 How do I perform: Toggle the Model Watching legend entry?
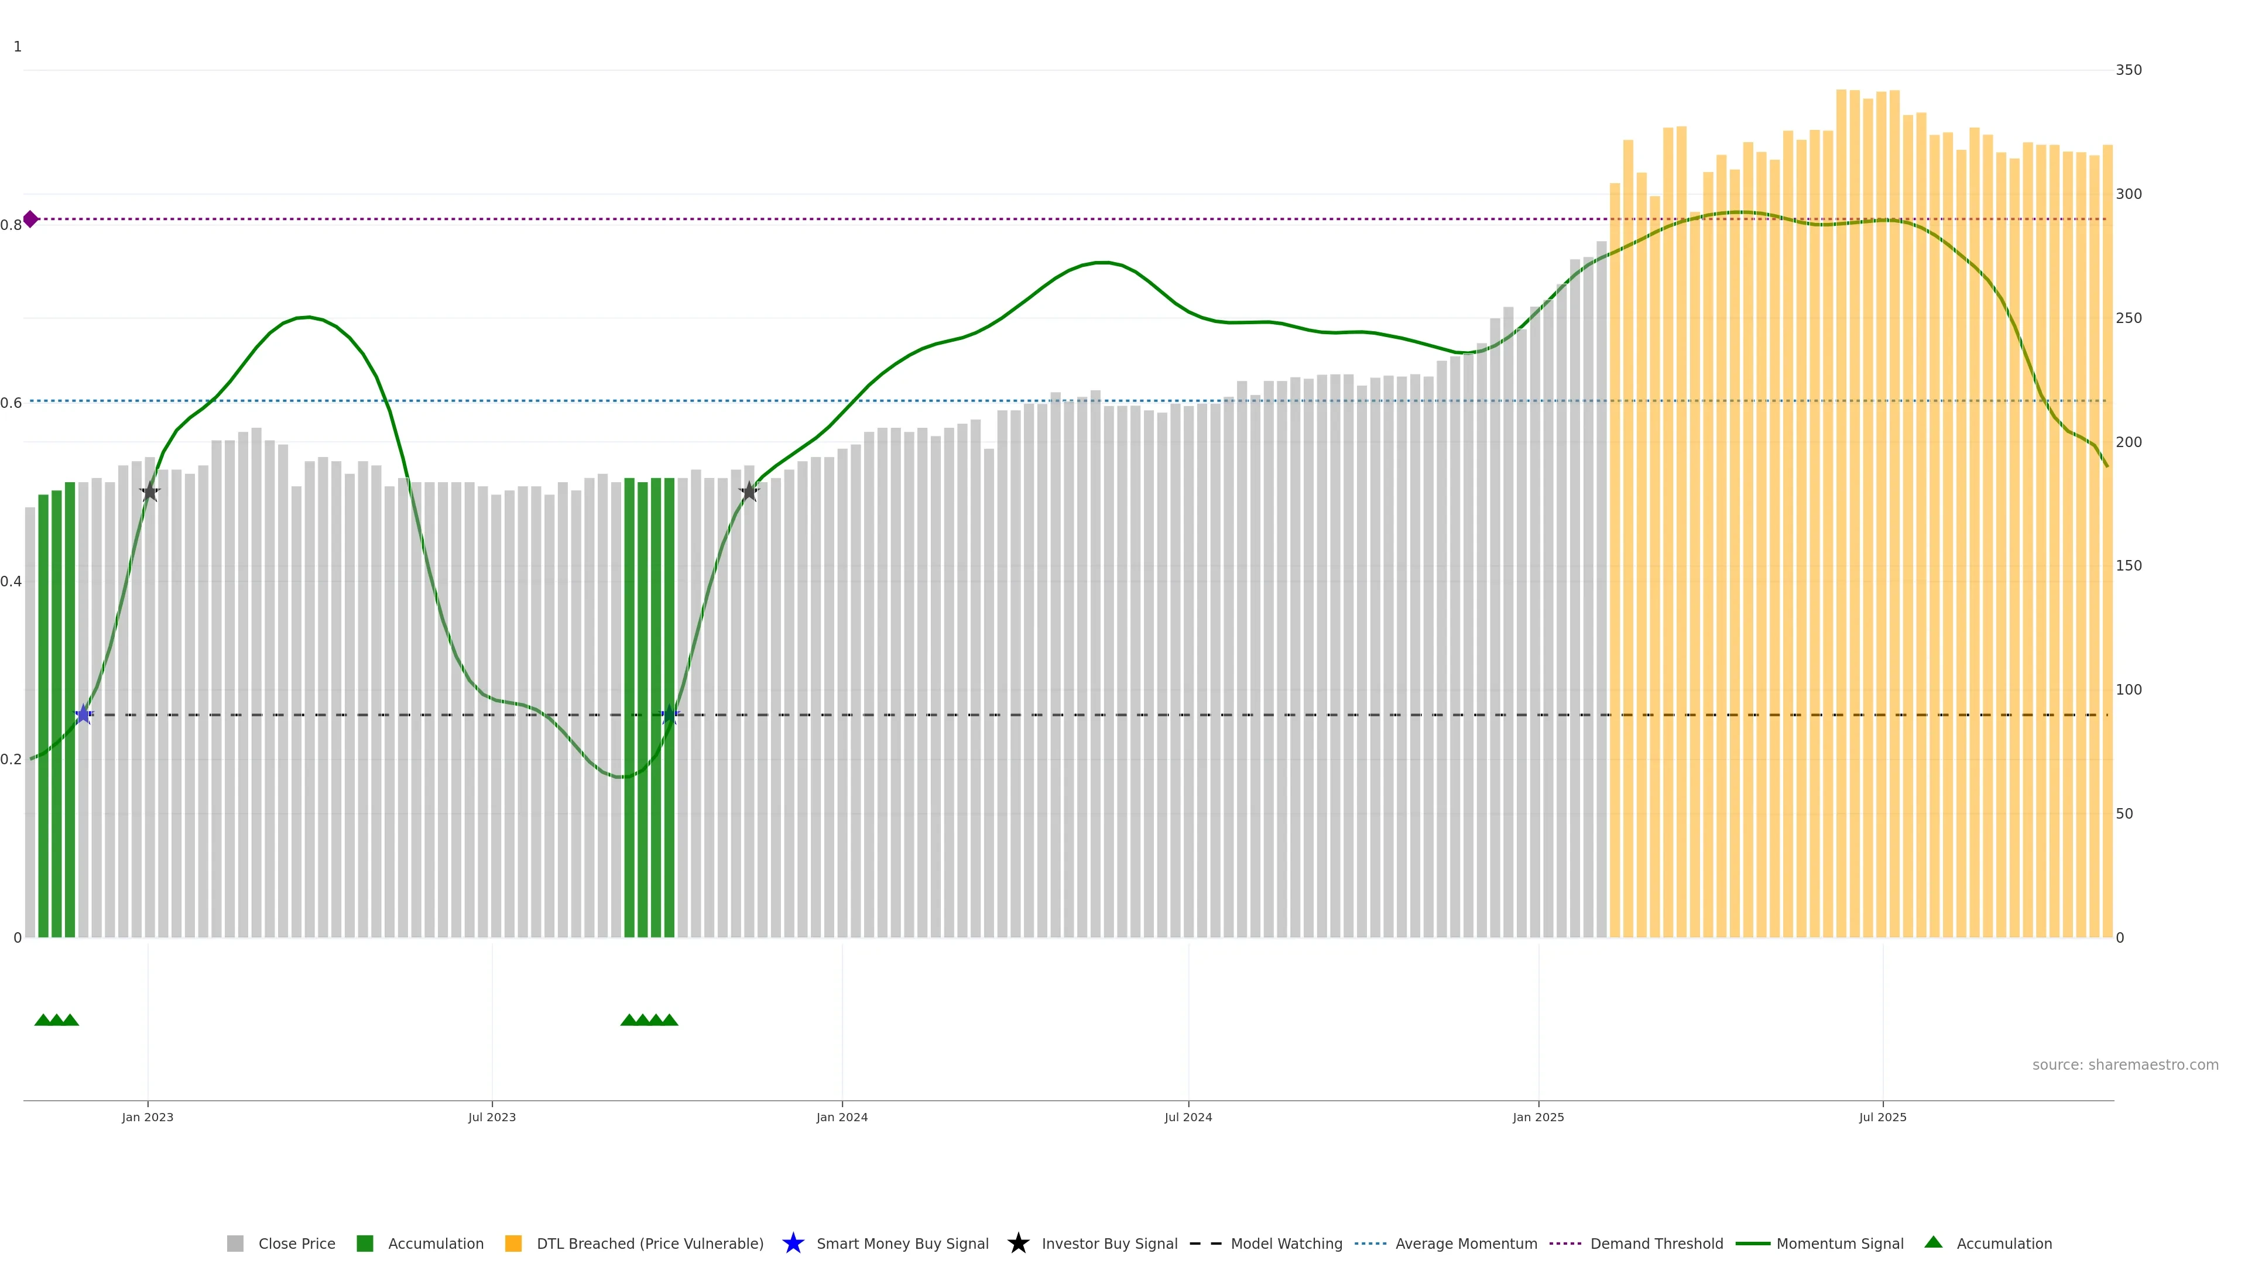(1286, 1243)
